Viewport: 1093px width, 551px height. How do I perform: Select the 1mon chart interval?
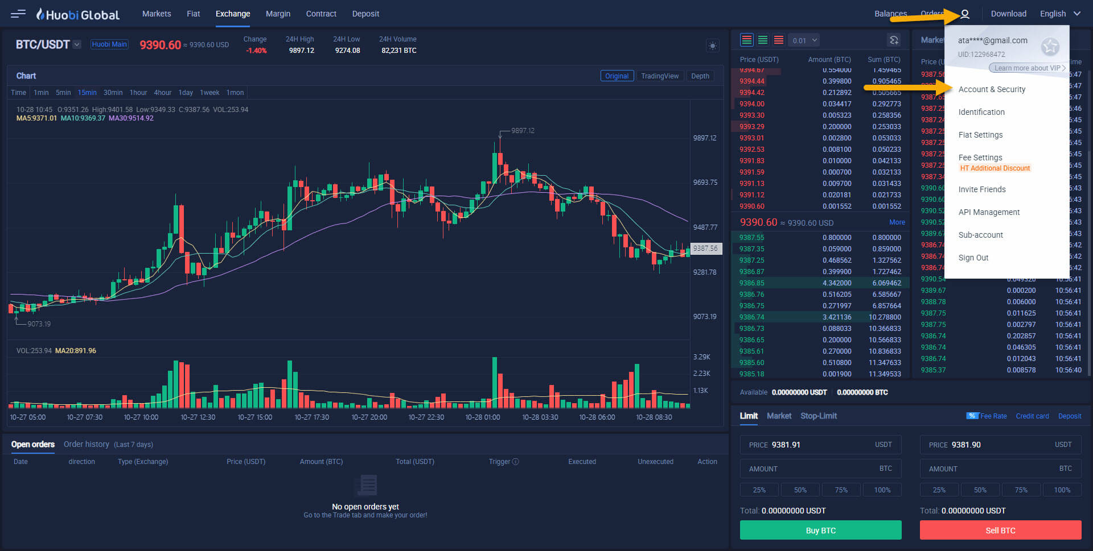235,92
